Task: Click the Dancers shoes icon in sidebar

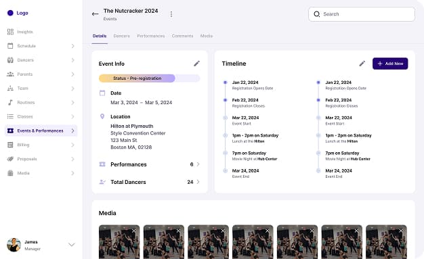Action: point(10,60)
